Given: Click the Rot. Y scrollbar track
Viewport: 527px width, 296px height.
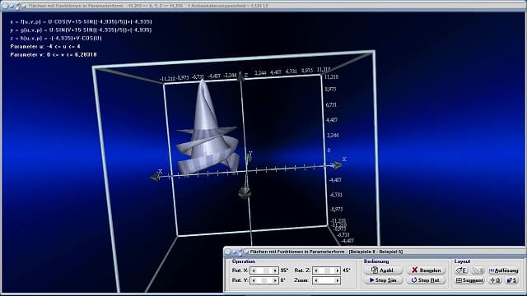Looking at the screenshot, I should click(264, 280).
